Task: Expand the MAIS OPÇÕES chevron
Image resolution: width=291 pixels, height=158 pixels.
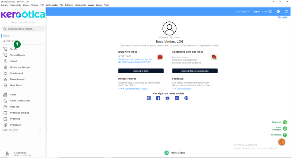Action: click(40, 130)
